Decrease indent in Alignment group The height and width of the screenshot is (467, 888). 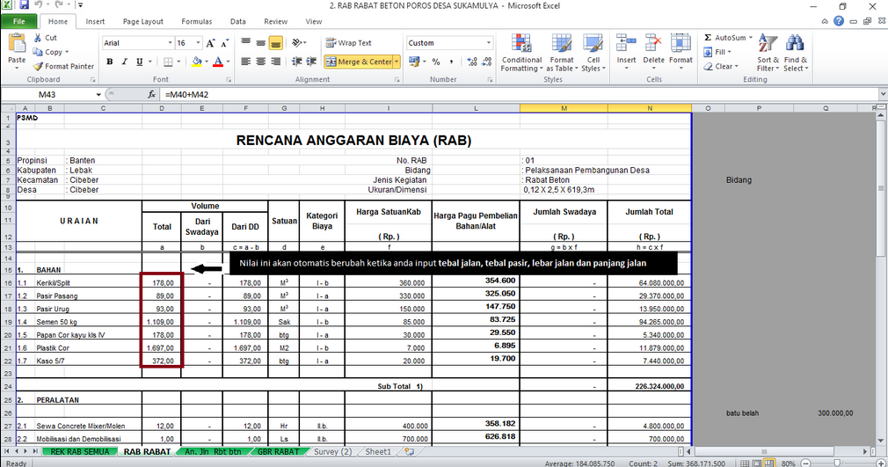297,62
